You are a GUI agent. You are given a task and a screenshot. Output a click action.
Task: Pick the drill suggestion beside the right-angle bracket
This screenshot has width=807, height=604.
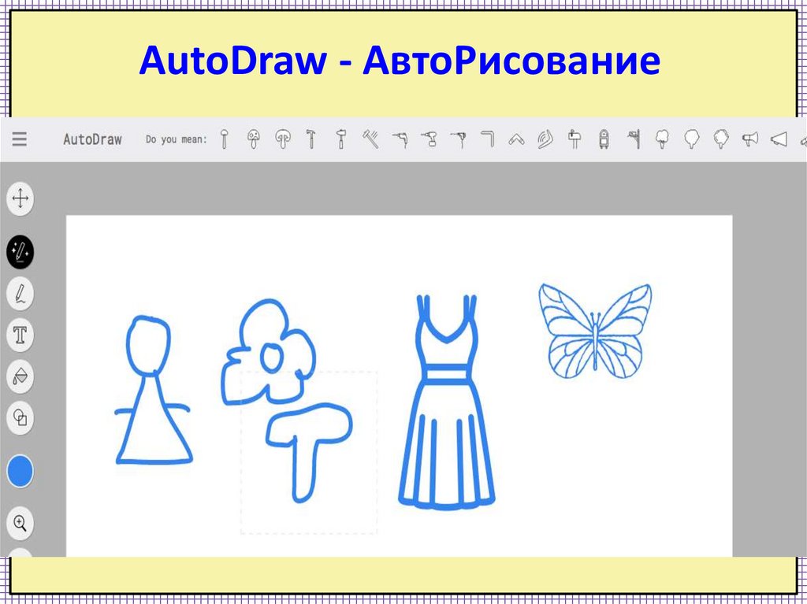pyautogui.click(x=459, y=139)
